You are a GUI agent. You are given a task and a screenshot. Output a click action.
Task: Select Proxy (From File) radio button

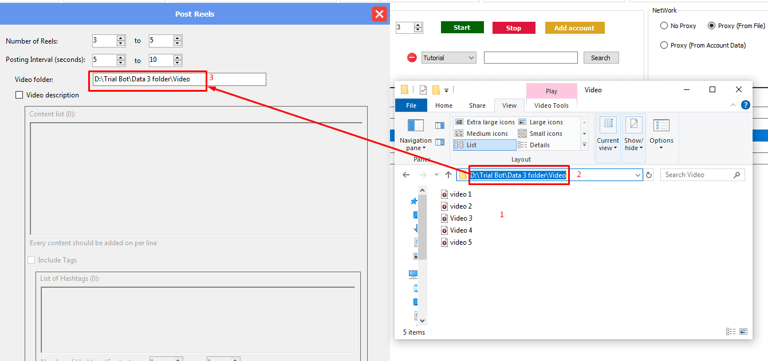point(712,26)
